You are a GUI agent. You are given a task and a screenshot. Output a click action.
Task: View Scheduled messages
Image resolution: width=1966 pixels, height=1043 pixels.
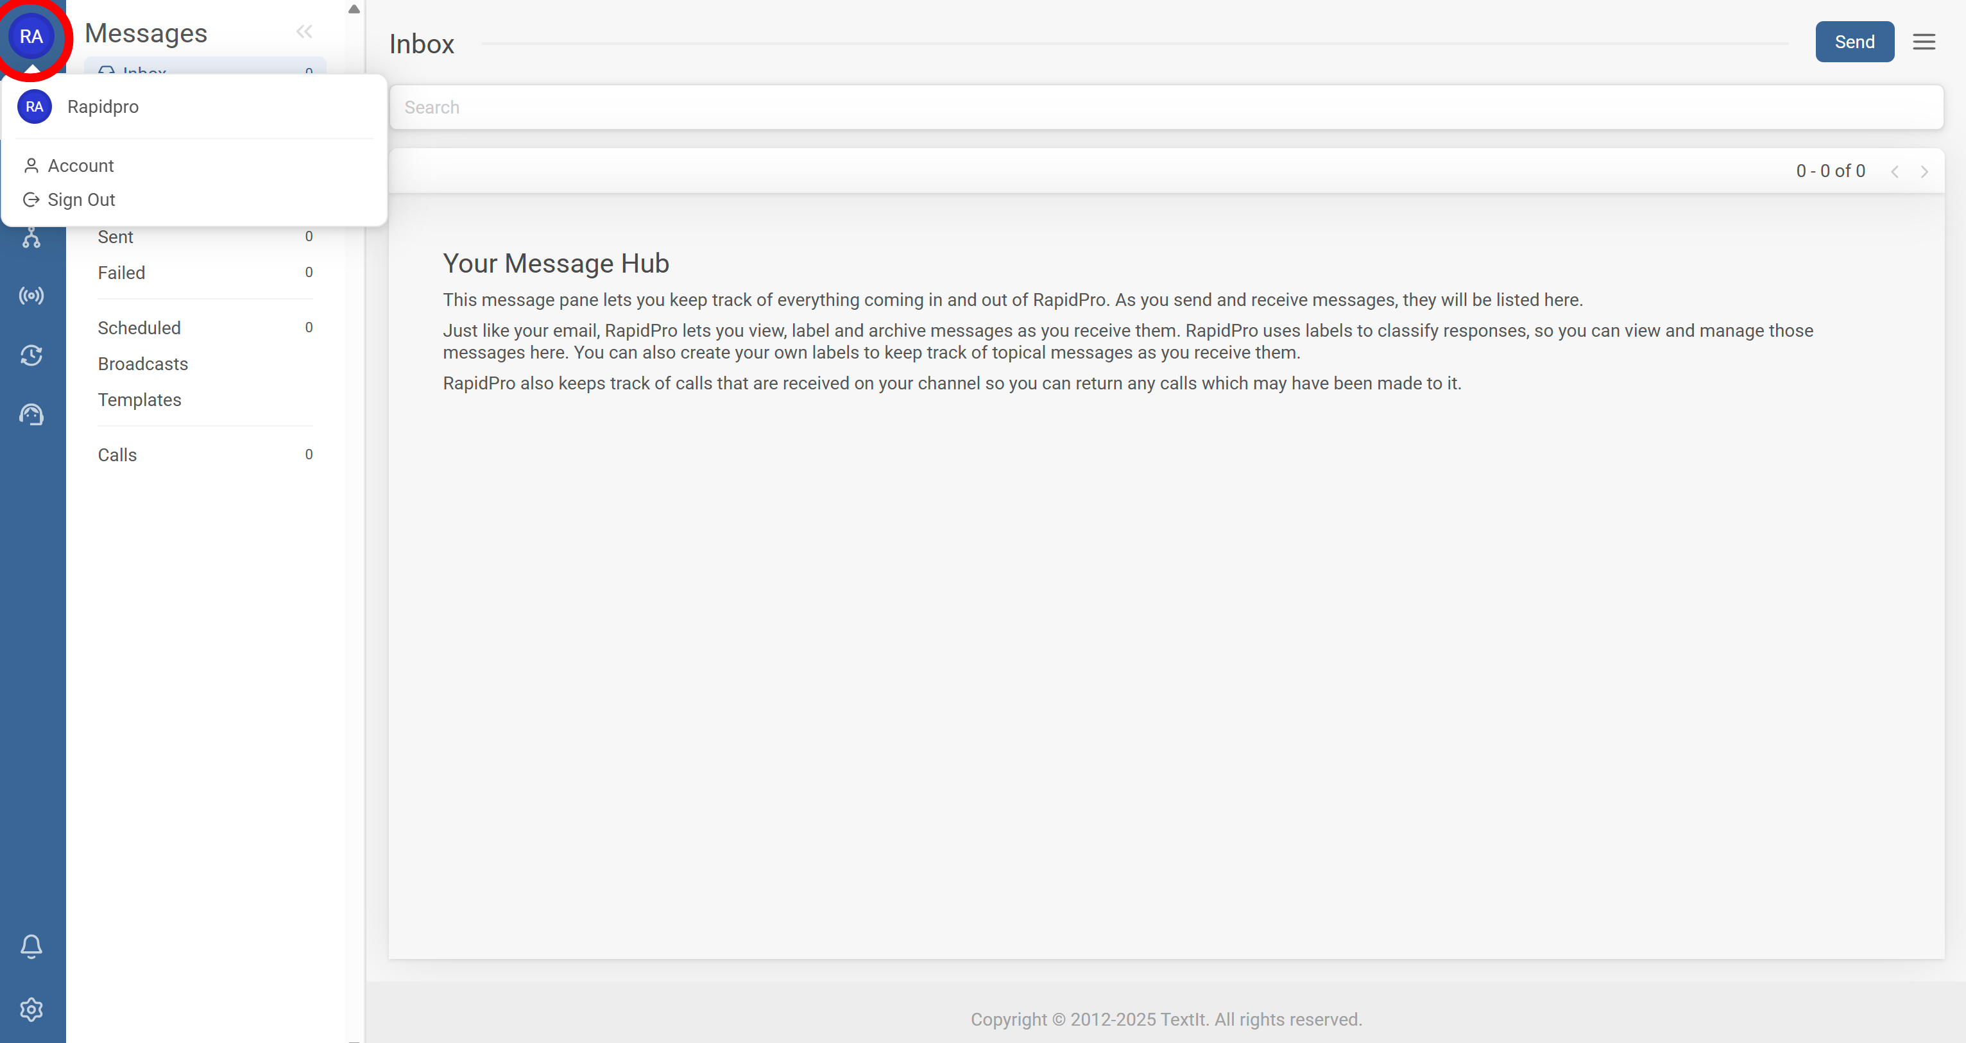[140, 327]
